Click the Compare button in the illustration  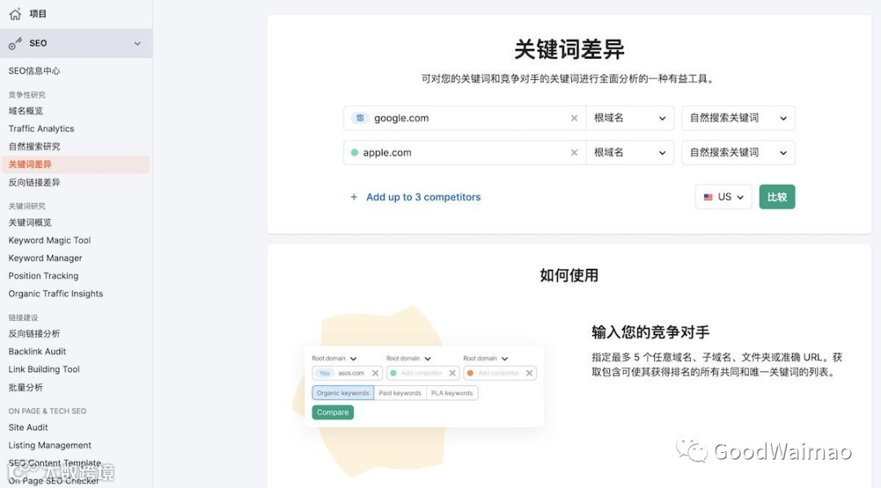click(333, 412)
